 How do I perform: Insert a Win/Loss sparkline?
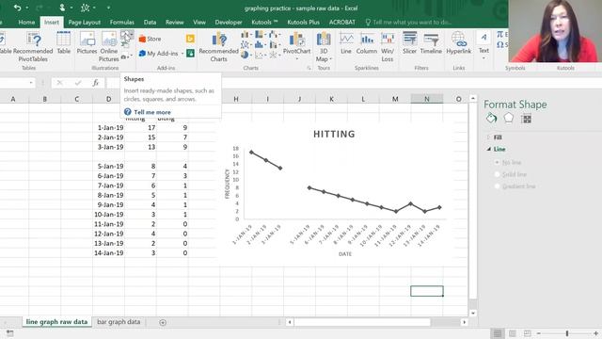click(x=388, y=47)
